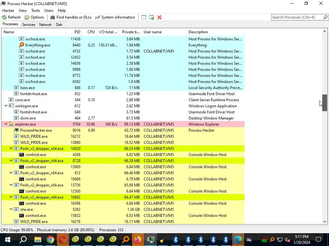329x246 pixels.
Task: Select svchost.exe with PID 8772
Action: pos(123,76)
